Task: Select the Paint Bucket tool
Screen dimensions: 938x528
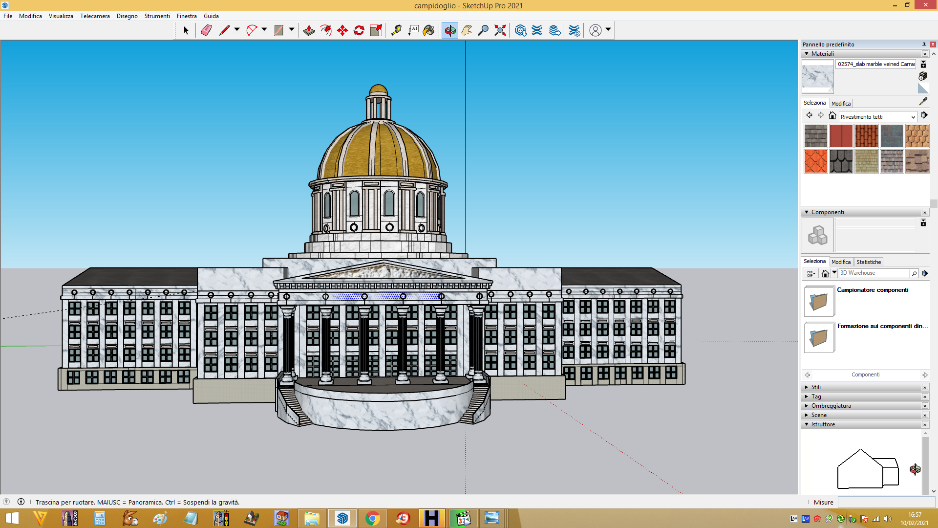Action: 428,30
